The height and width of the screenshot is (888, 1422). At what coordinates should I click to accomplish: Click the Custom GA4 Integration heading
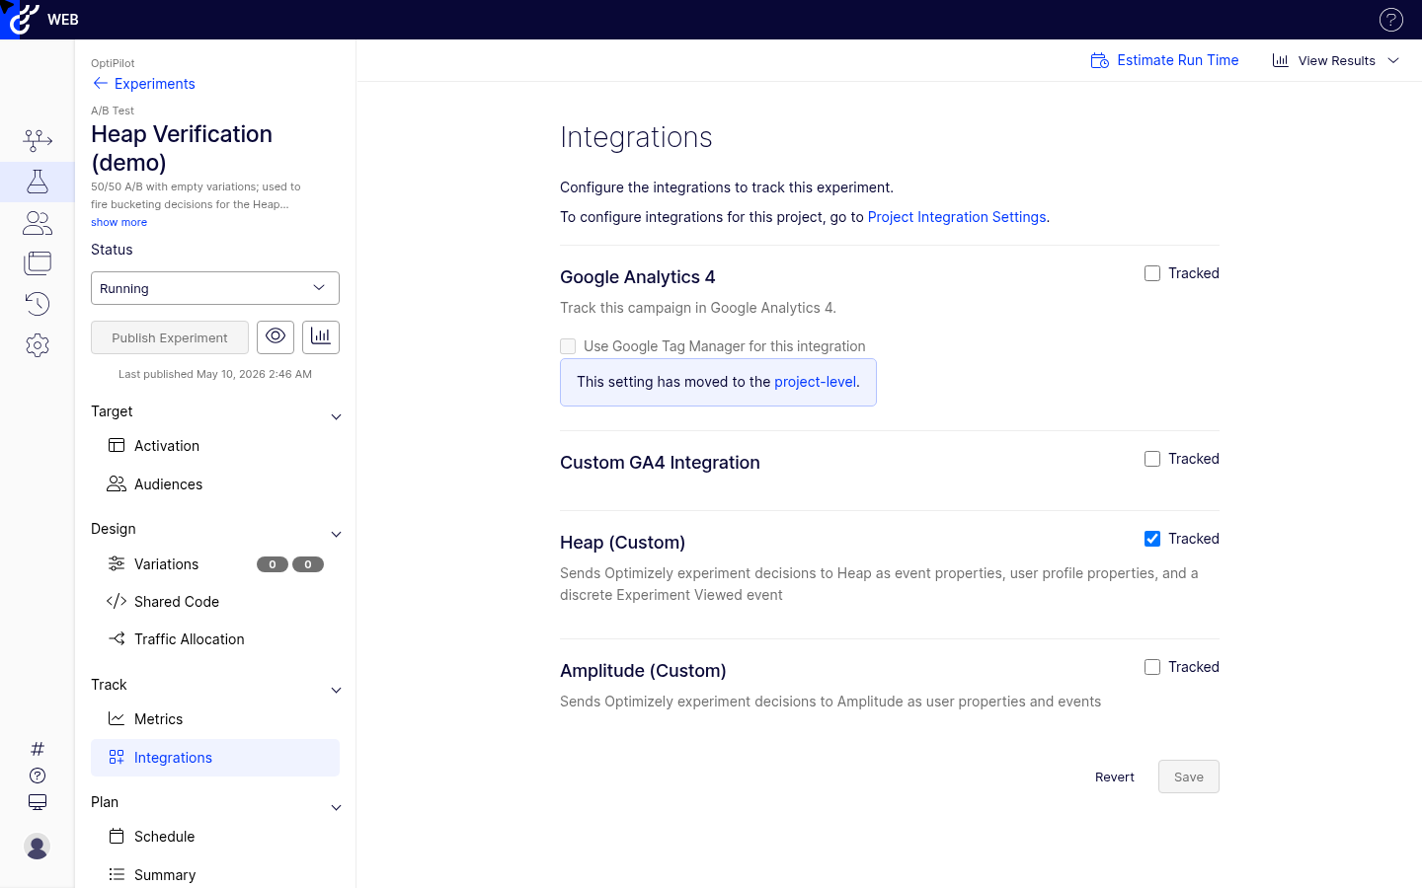(x=660, y=463)
